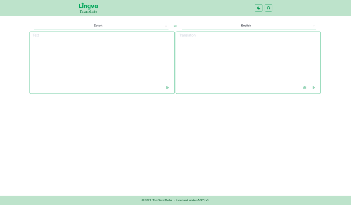Open the GitHub repository icon
This screenshot has height=205, width=351.
pyautogui.click(x=268, y=8)
